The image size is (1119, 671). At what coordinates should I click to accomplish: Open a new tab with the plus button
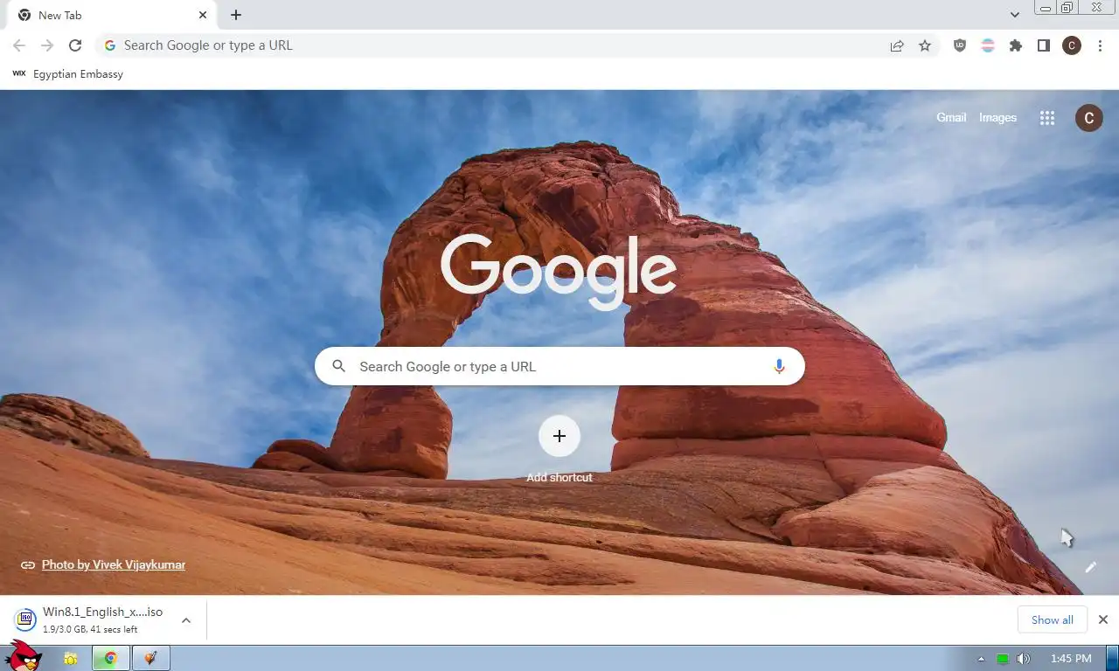coord(236,15)
